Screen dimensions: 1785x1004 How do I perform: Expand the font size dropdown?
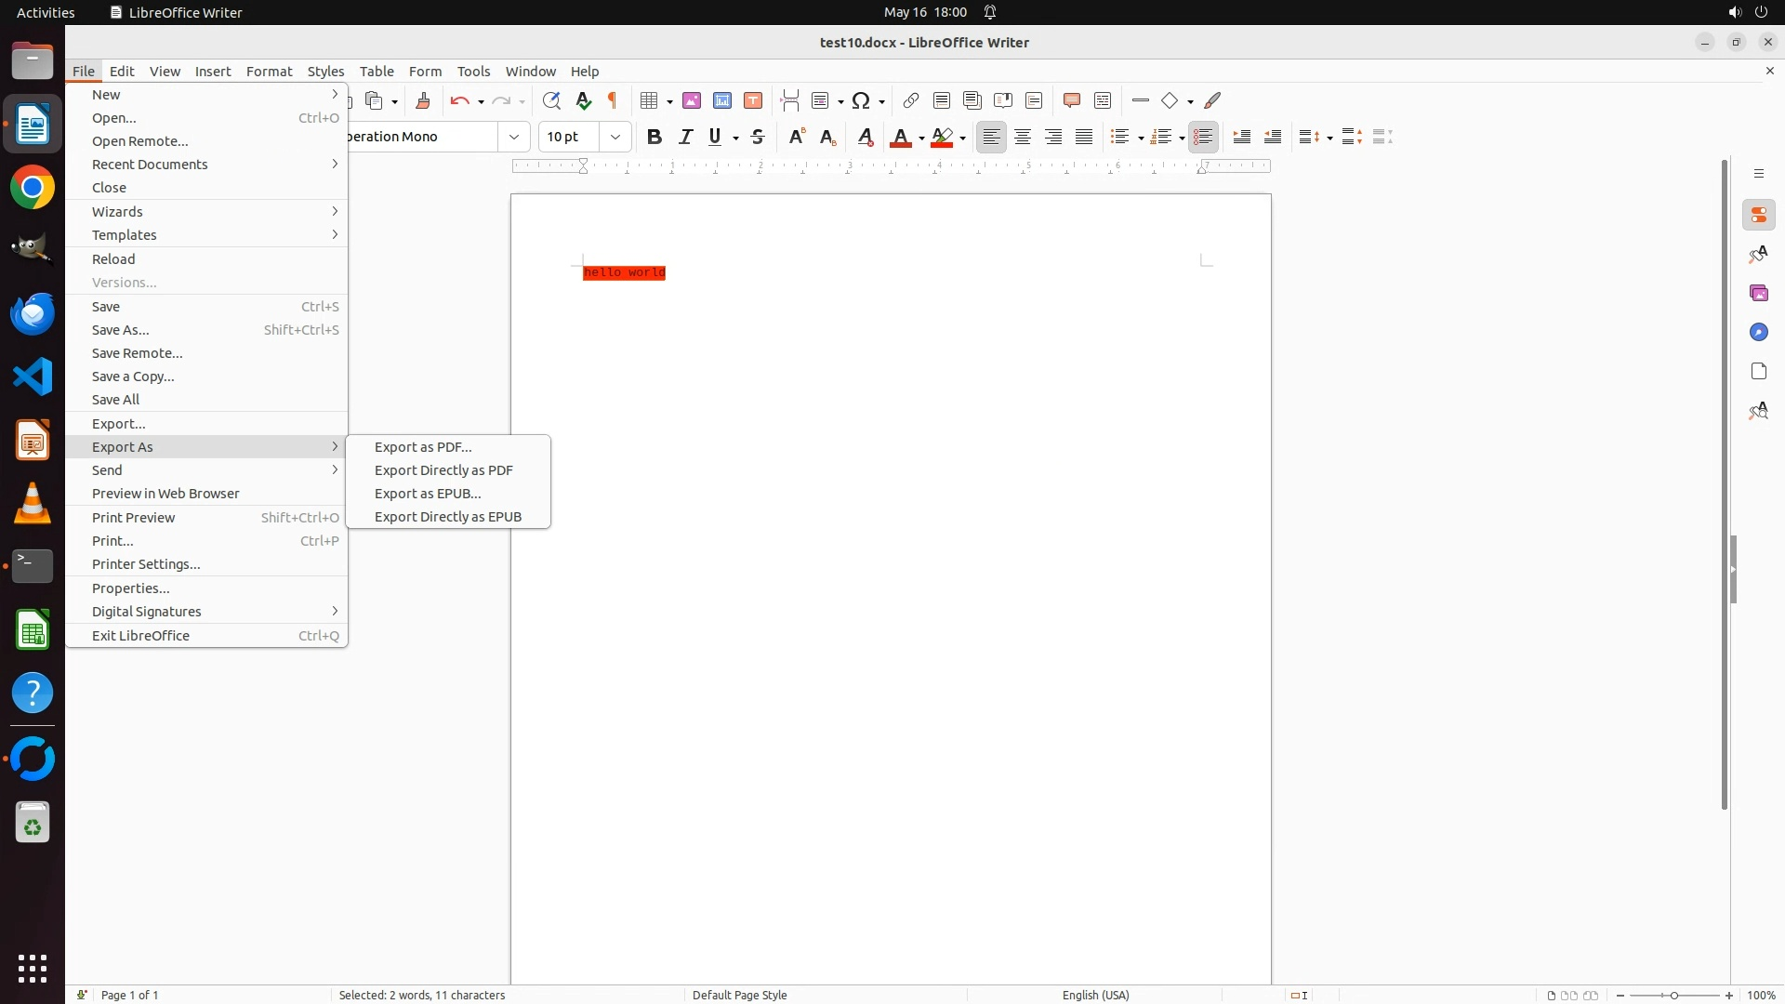click(x=615, y=137)
